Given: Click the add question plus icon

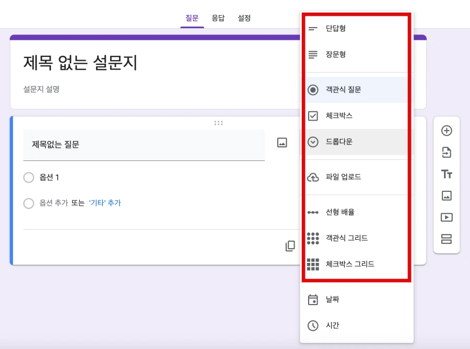Looking at the screenshot, I should tap(446, 131).
